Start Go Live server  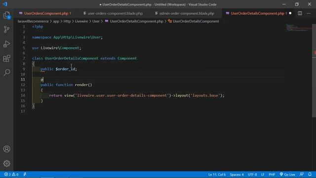click(287, 175)
